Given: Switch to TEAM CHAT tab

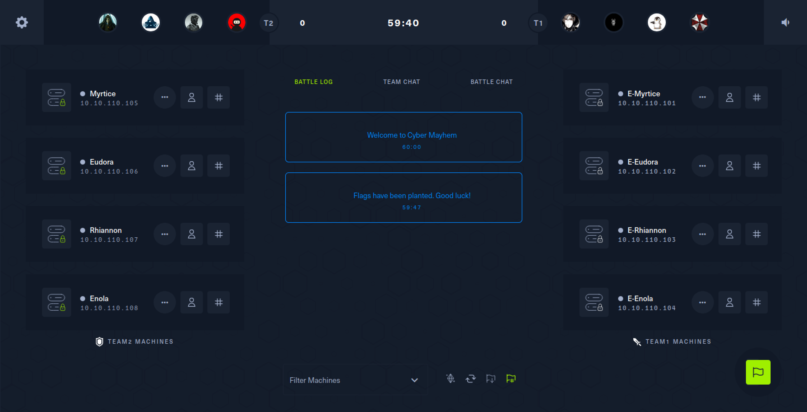Looking at the screenshot, I should 401,82.
